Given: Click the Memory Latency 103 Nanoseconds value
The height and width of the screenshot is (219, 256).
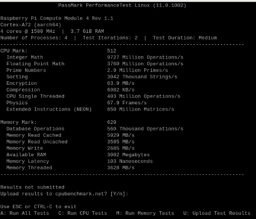Looking at the screenshot, I should coord(130,161).
